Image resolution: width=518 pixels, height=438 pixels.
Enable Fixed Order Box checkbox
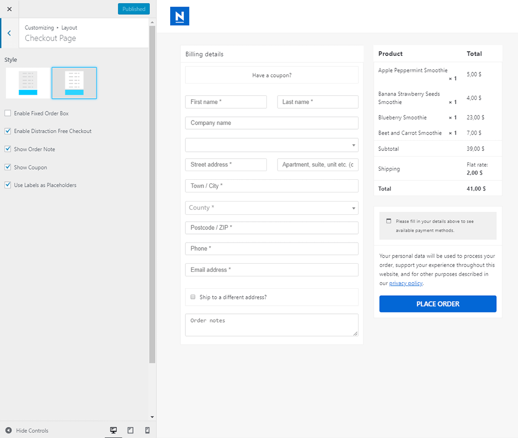8,113
